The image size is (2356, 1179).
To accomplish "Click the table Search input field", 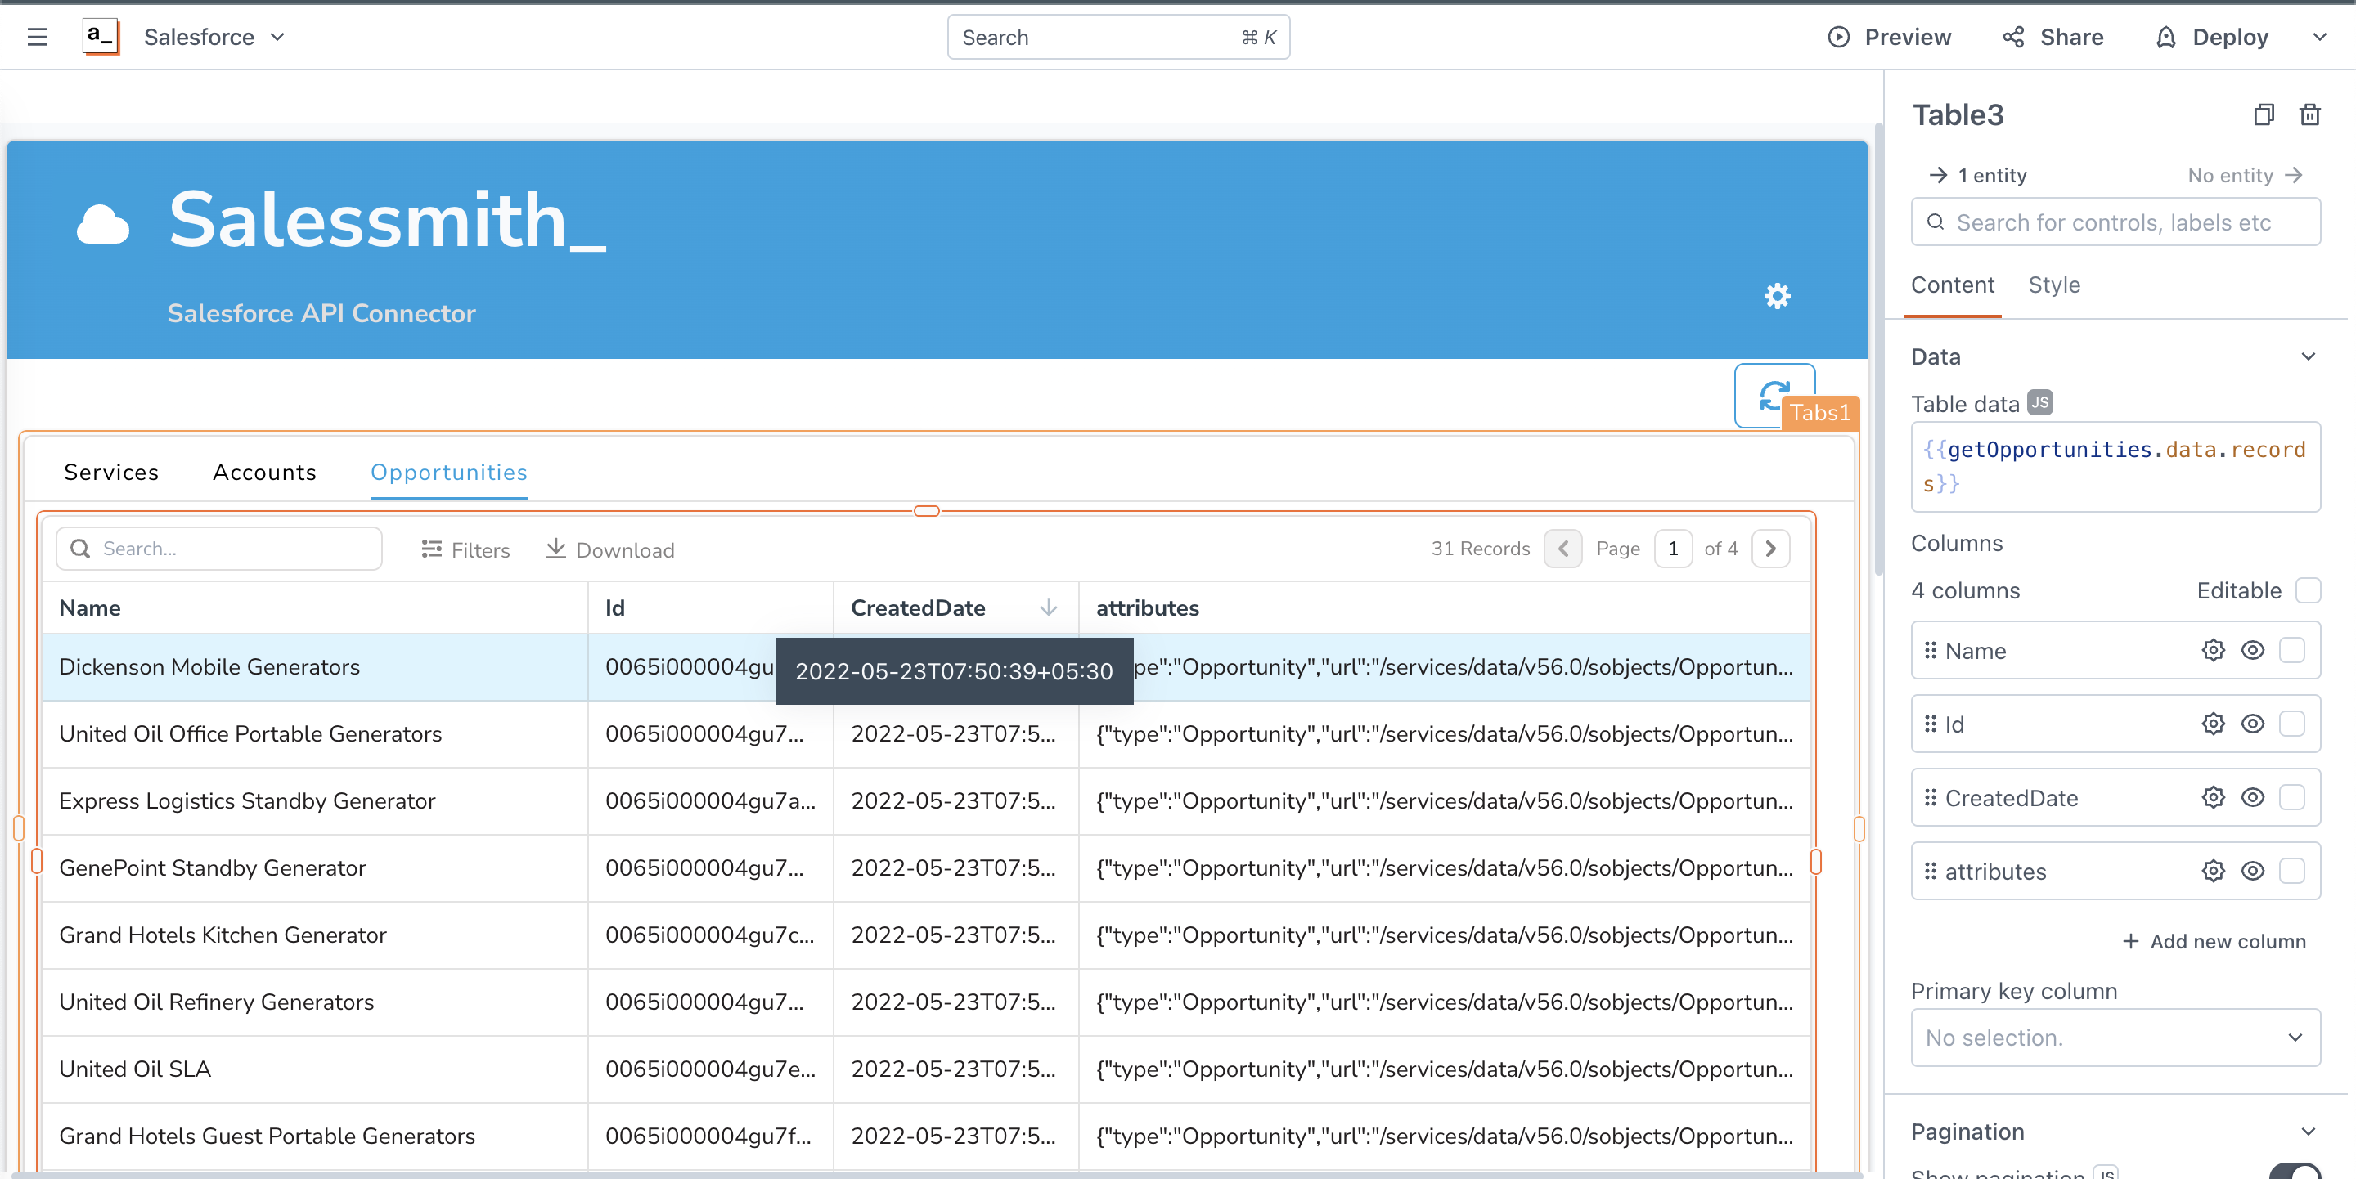I will click(219, 549).
